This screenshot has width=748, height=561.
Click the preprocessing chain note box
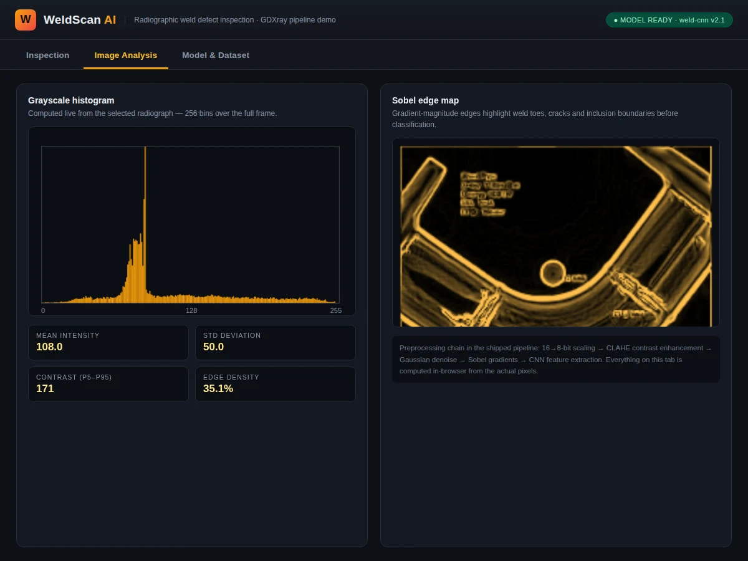pos(556,360)
